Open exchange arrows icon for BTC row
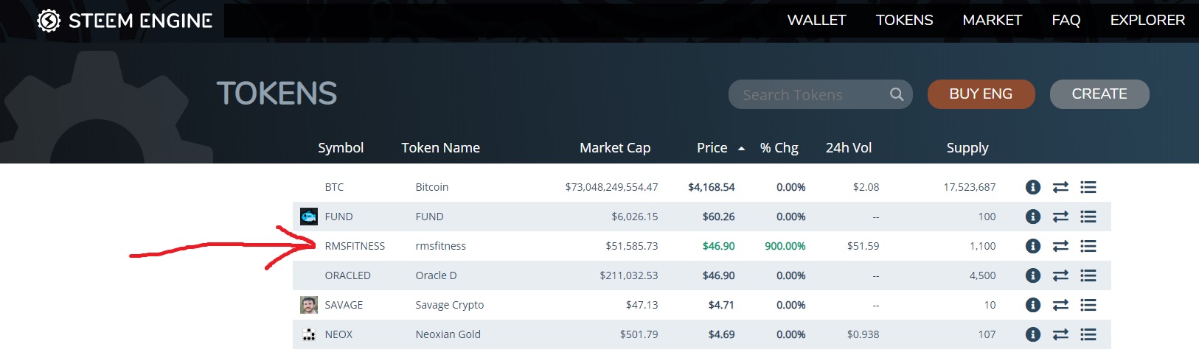The width and height of the screenshot is (1199, 355). pos(1060,187)
